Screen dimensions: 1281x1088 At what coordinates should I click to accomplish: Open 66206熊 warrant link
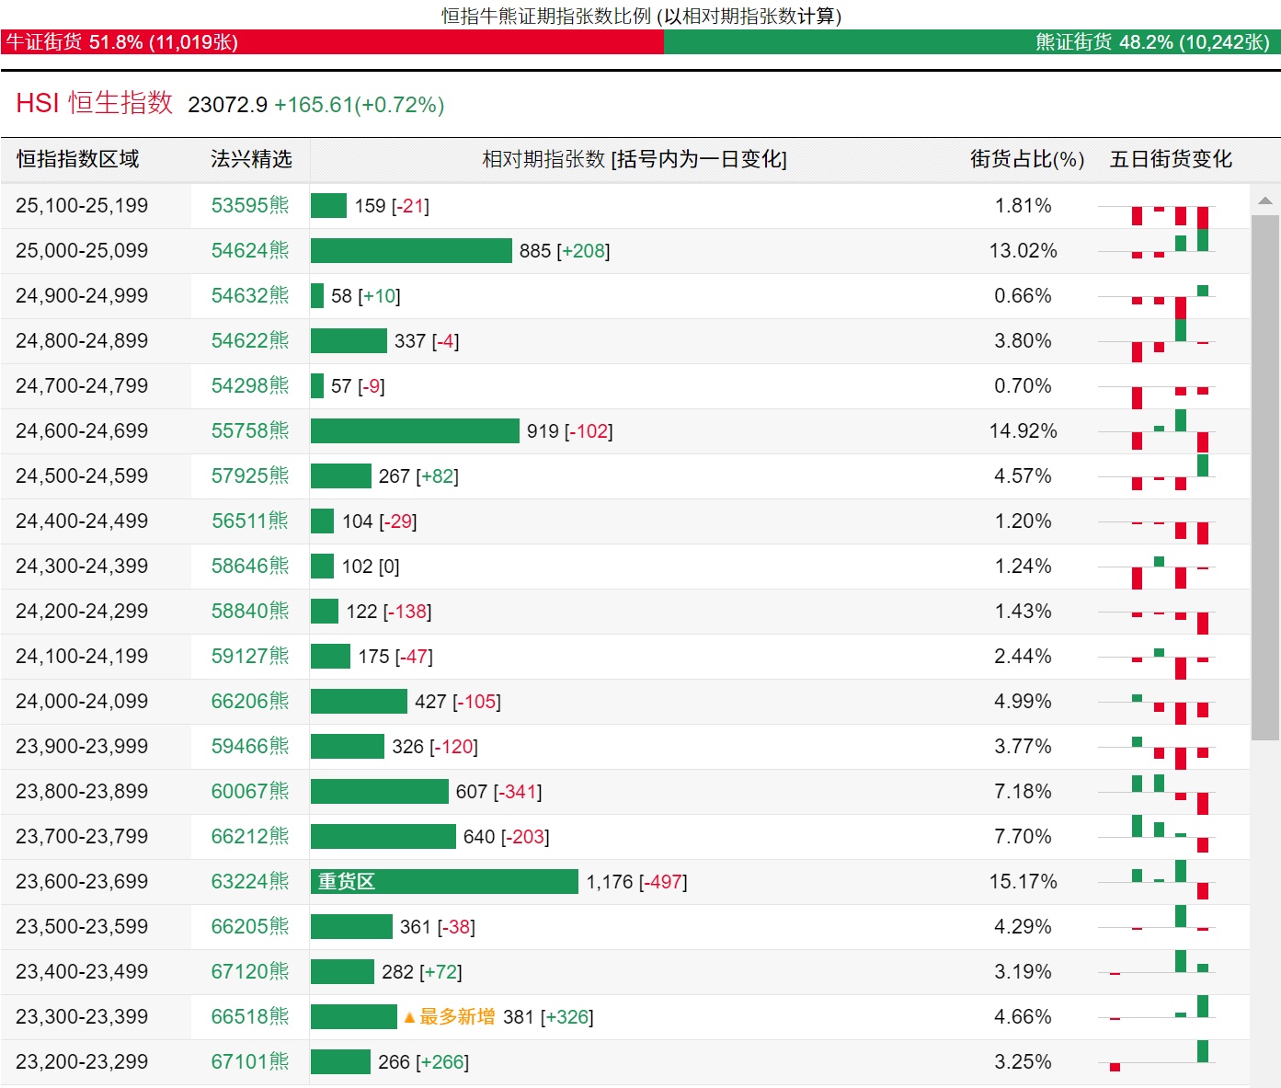point(250,701)
